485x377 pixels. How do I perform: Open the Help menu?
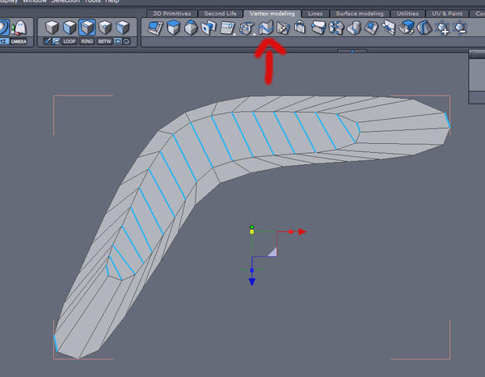(112, 2)
